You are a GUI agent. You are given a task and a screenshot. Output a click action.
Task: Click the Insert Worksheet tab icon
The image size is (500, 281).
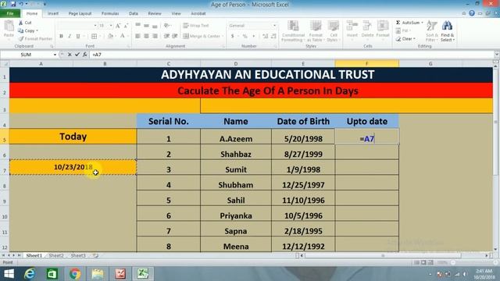95,255
